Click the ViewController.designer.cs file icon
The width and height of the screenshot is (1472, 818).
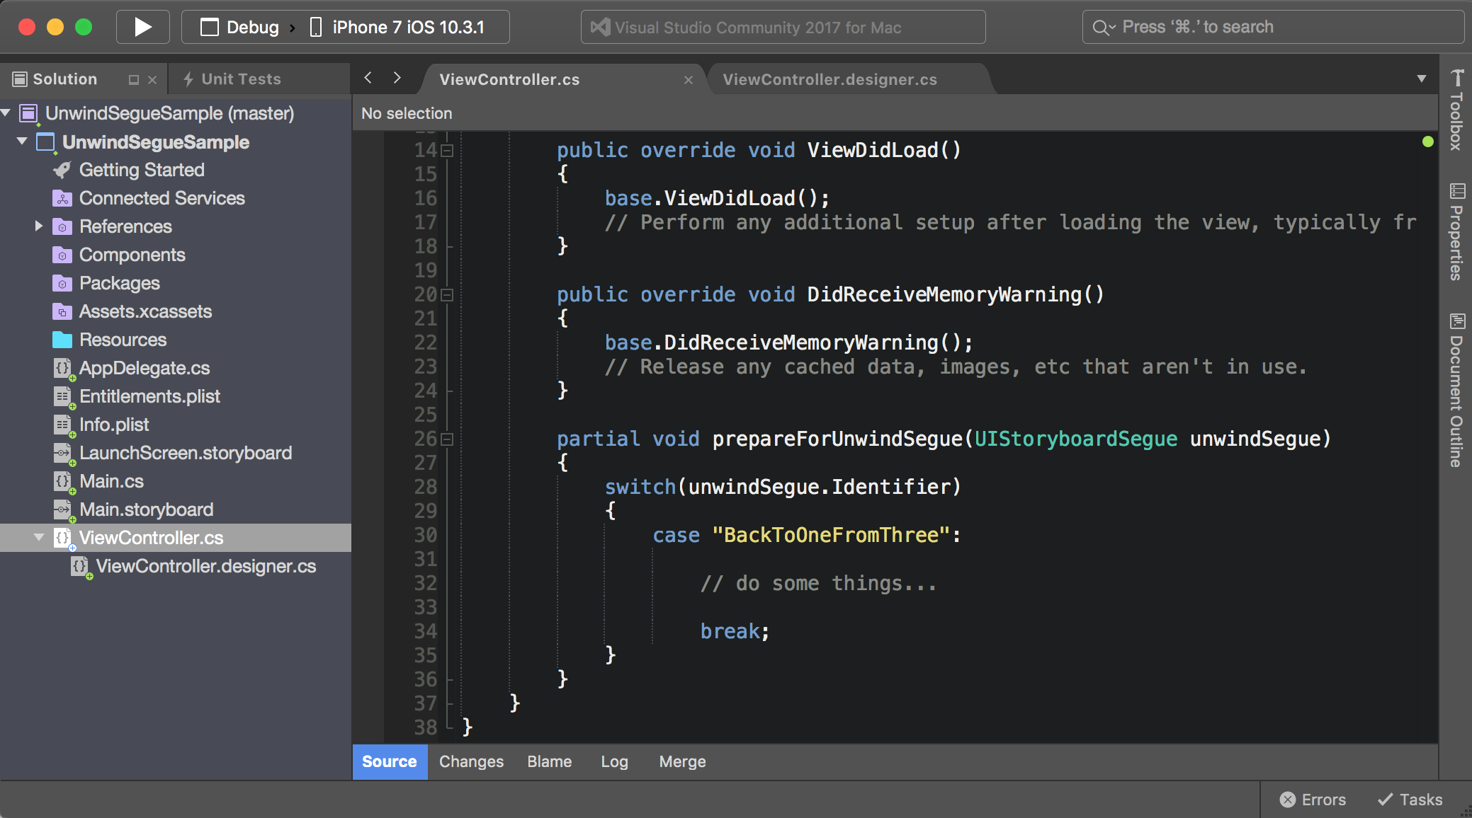(80, 567)
